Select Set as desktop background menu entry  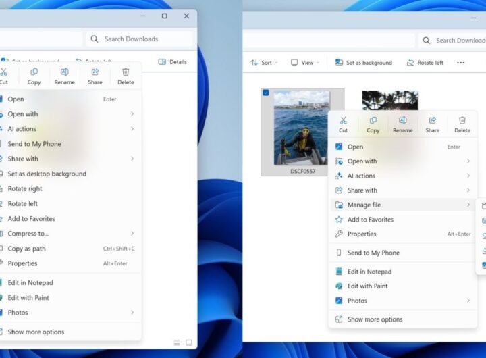click(47, 174)
